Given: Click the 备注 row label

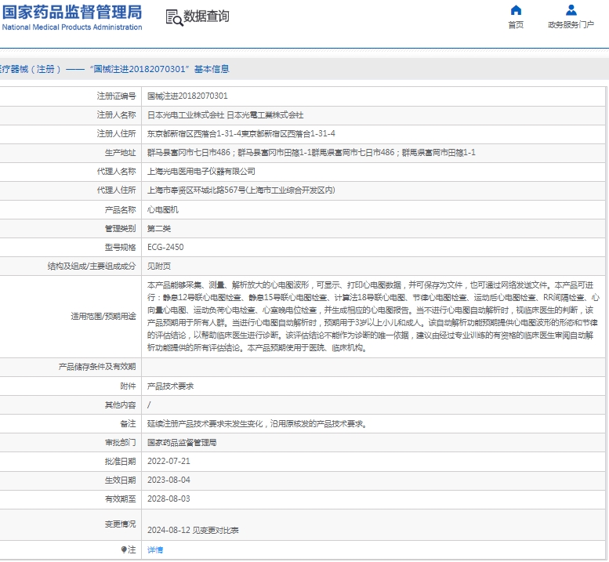Looking at the screenshot, I should click(x=129, y=424).
